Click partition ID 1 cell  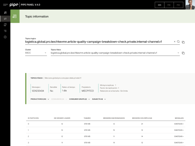click(28, 130)
